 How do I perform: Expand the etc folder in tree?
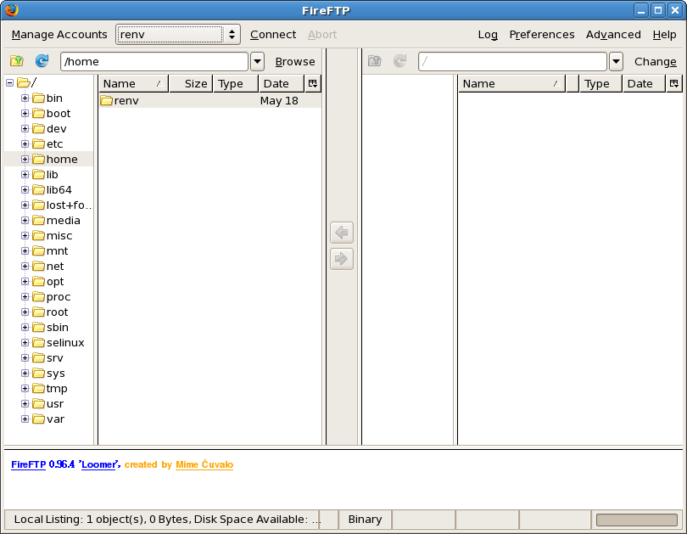[x=25, y=143]
